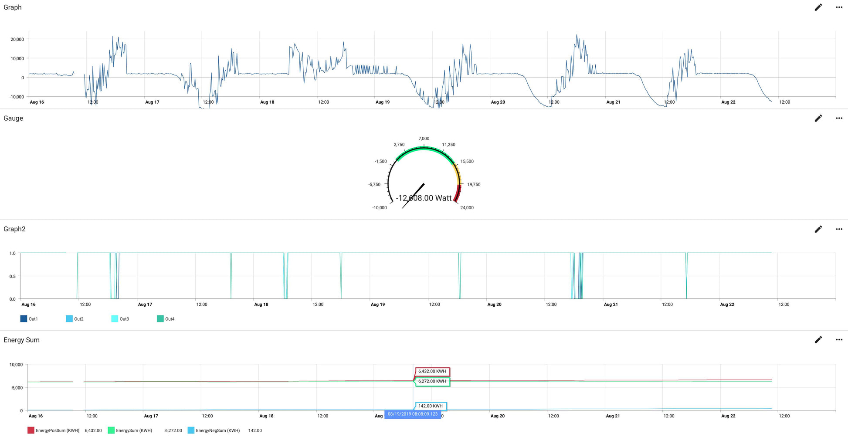The width and height of the screenshot is (848, 437).
Task: Edit the Graph widget with pencil icon
Action: 818,7
